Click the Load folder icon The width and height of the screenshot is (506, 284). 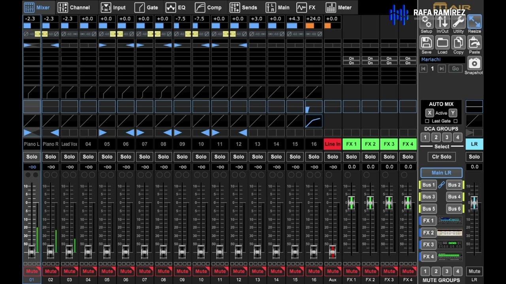coord(442,43)
